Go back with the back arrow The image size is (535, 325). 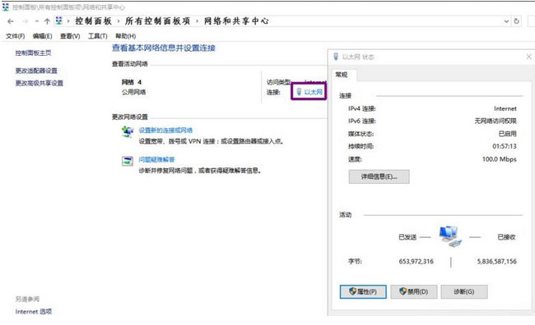[x=11, y=21]
